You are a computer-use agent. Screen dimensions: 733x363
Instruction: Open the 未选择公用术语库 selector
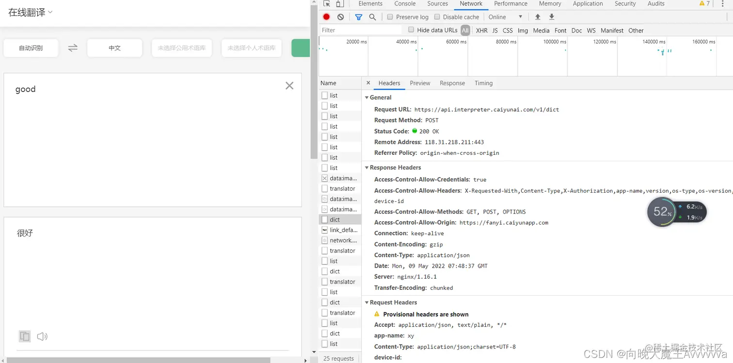[181, 48]
